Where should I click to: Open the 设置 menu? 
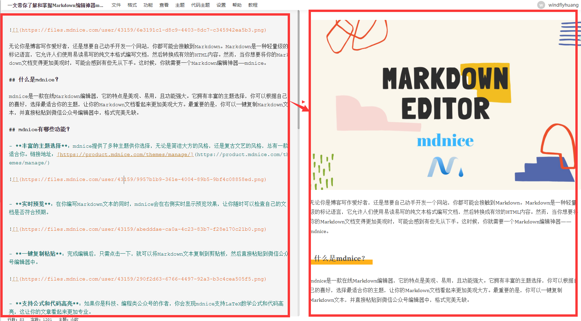(221, 5)
